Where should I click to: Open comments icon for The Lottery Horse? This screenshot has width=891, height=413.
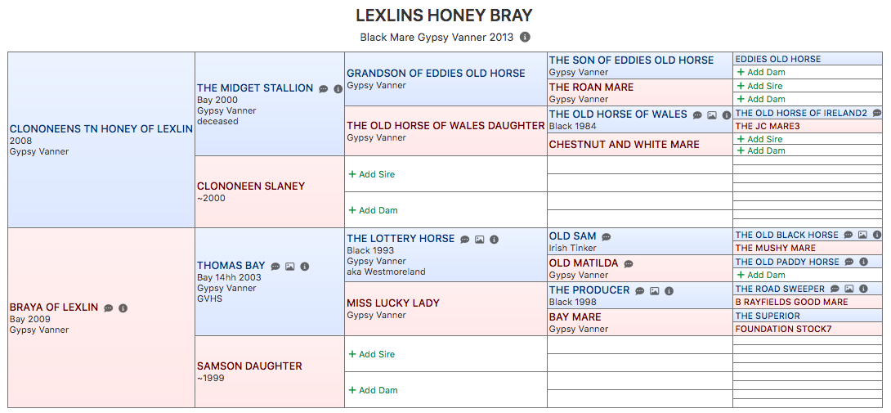(465, 240)
